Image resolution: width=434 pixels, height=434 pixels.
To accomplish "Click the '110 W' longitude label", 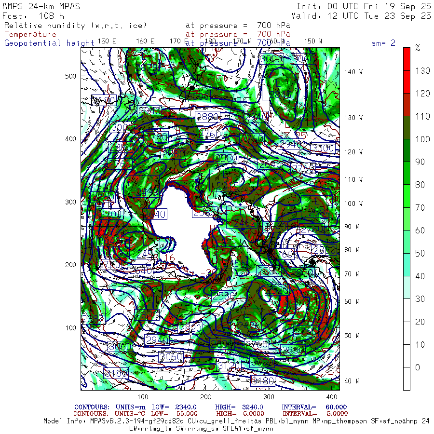I will tap(353, 180).
